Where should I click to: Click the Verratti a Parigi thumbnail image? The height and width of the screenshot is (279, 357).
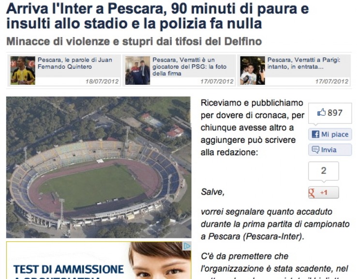pos(253,70)
